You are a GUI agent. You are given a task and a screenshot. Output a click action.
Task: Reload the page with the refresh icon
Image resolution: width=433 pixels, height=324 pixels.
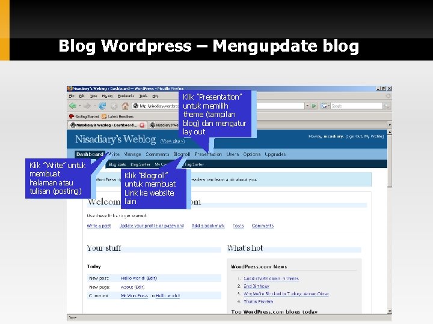pos(102,106)
